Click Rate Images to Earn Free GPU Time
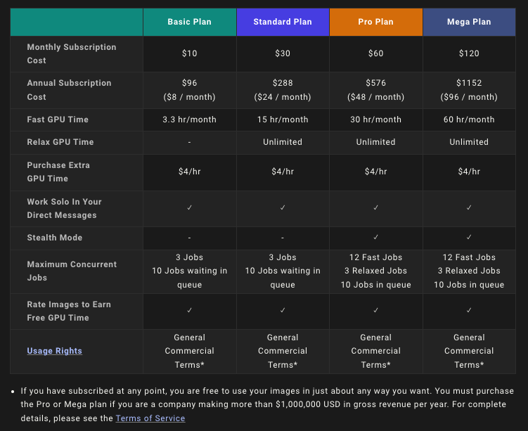 (x=69, y=311)
